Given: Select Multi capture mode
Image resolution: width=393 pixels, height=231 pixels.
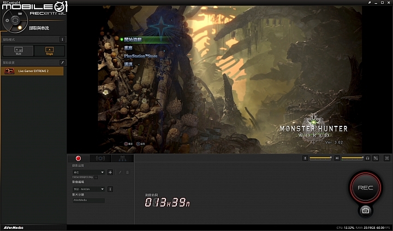Looking at the screenshot, I should point(19,51).
